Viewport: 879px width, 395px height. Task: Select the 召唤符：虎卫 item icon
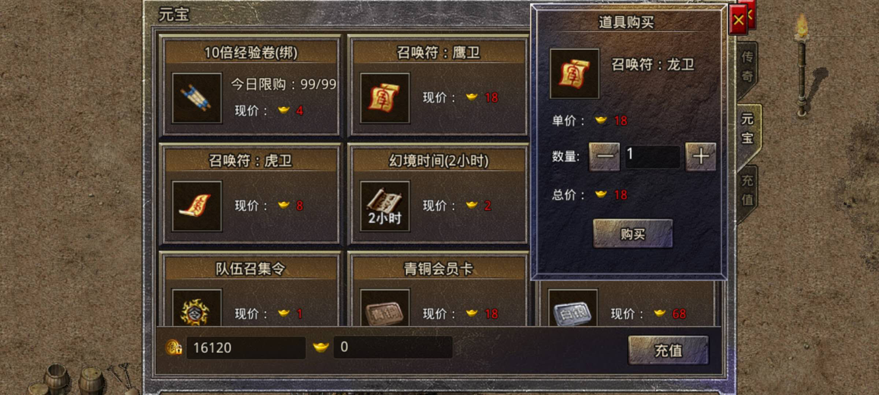pos(197,206)
